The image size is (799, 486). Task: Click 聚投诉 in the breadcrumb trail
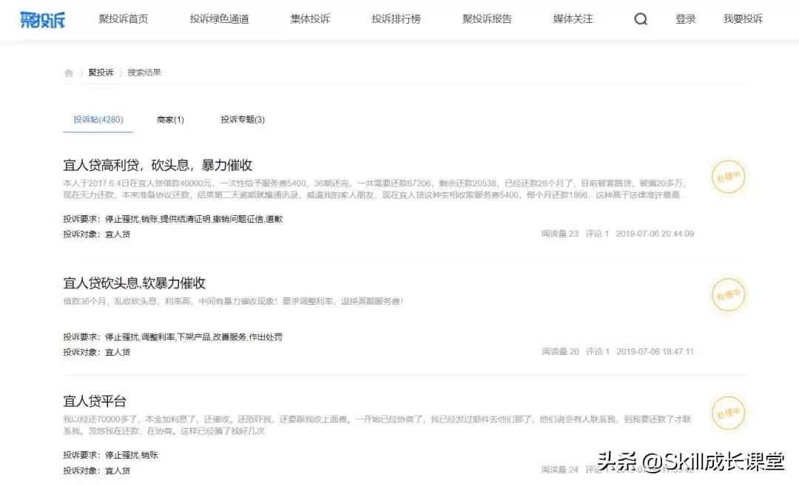(x=101, y=72)
